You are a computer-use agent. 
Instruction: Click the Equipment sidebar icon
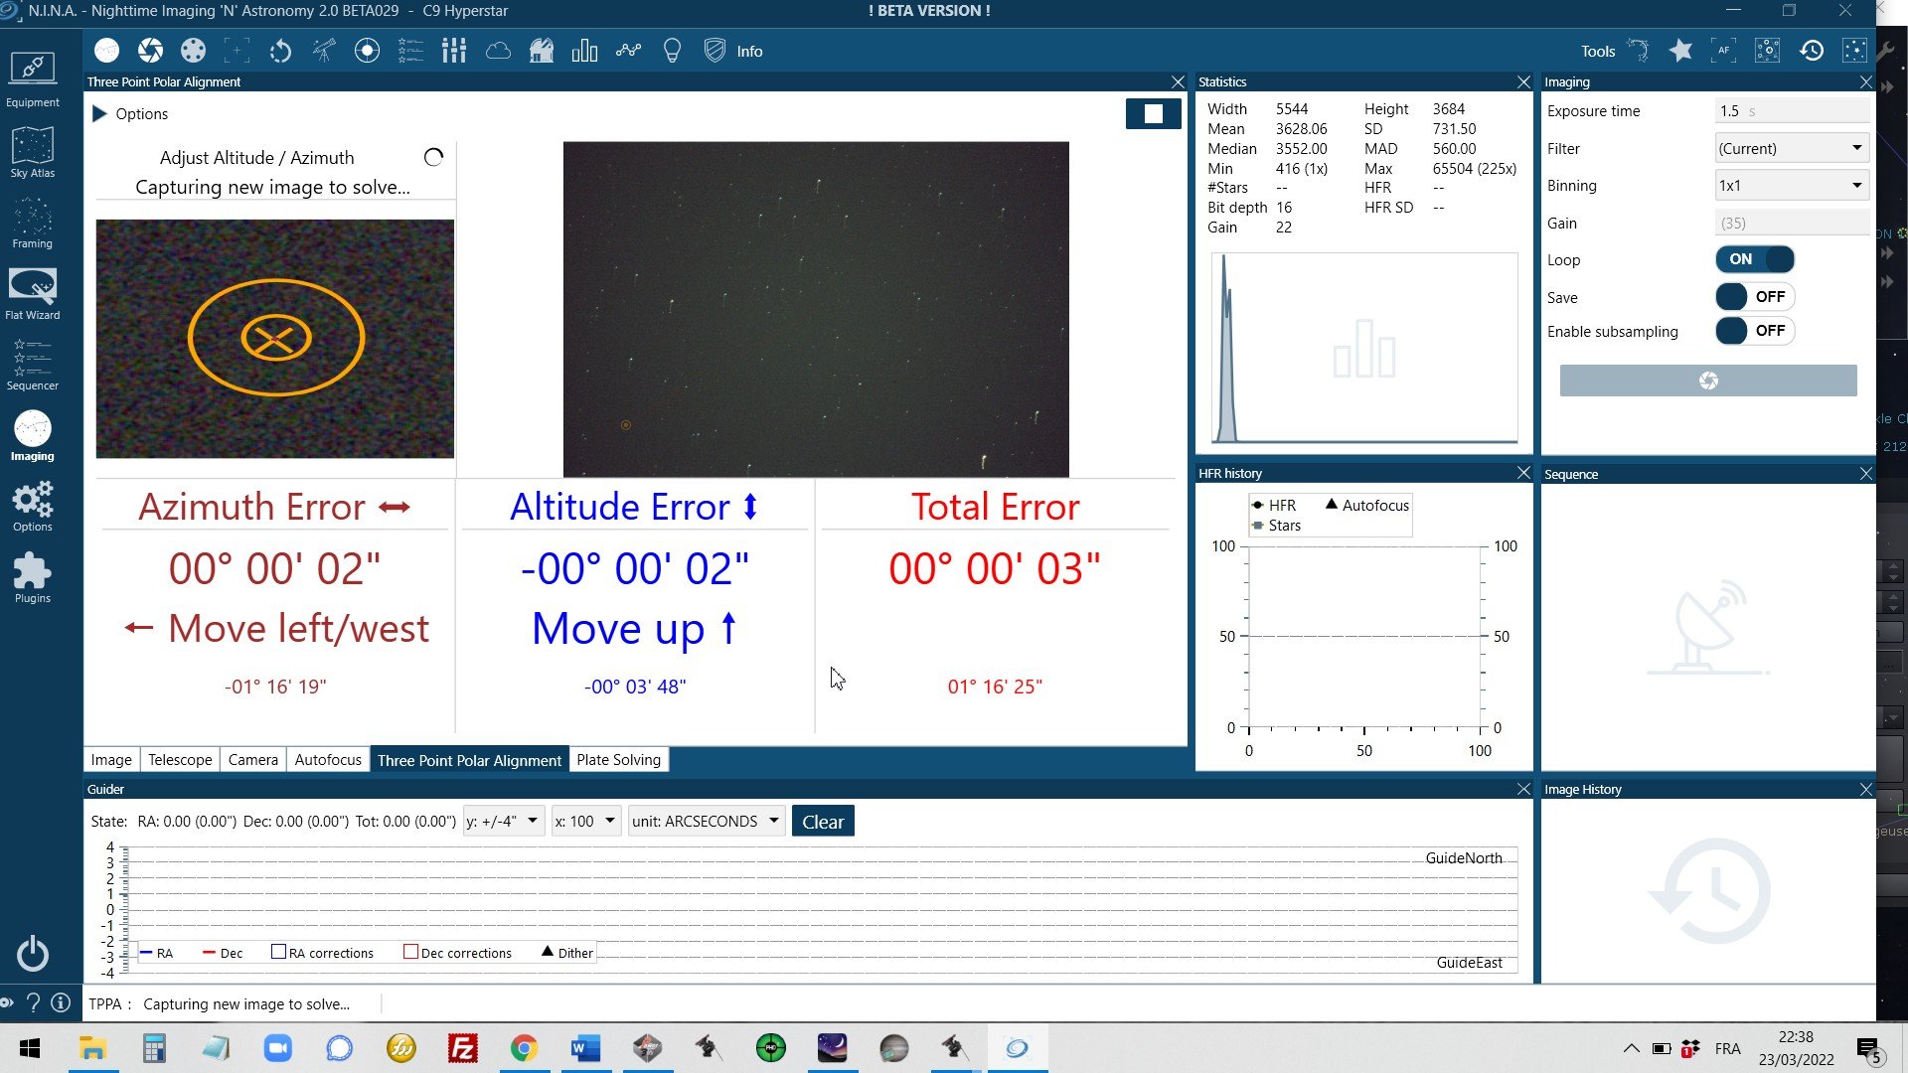click(x=33, y=80)
